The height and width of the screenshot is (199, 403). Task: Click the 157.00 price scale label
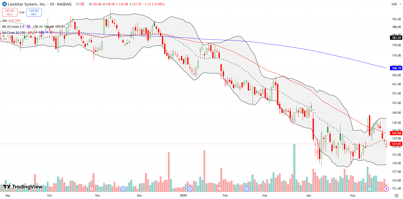pyautogui.click(x=396, y=93)
